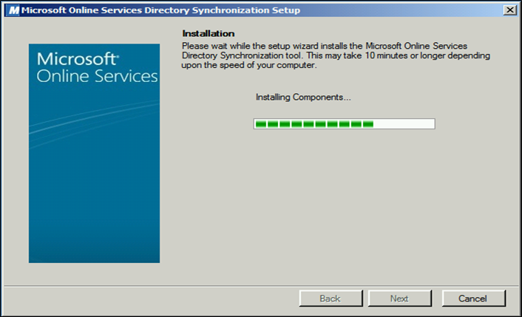The width and height of the screenshot is (522, 317).
Task: Click the green installation progress bar
Action: [x=345, y=124]
